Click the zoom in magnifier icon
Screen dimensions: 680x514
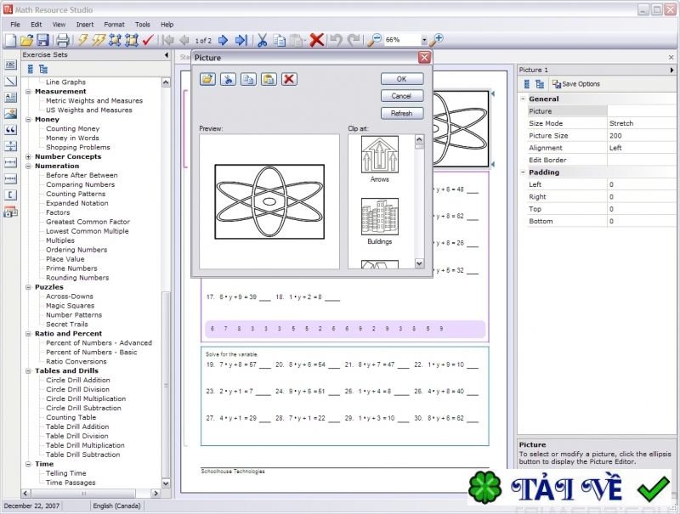[436, 40]
